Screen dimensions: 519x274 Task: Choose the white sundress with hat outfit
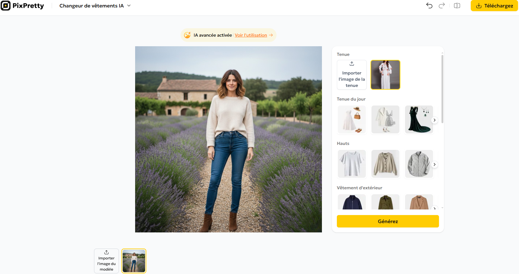(x=352, y=119)
